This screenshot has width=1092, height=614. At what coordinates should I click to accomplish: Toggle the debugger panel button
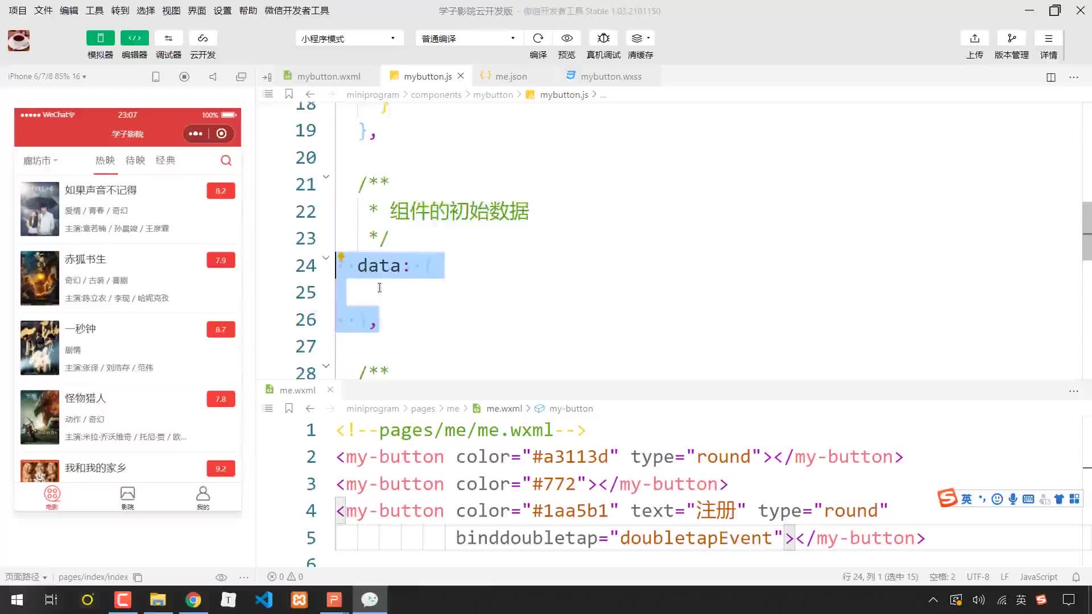[x=168, y=38]
